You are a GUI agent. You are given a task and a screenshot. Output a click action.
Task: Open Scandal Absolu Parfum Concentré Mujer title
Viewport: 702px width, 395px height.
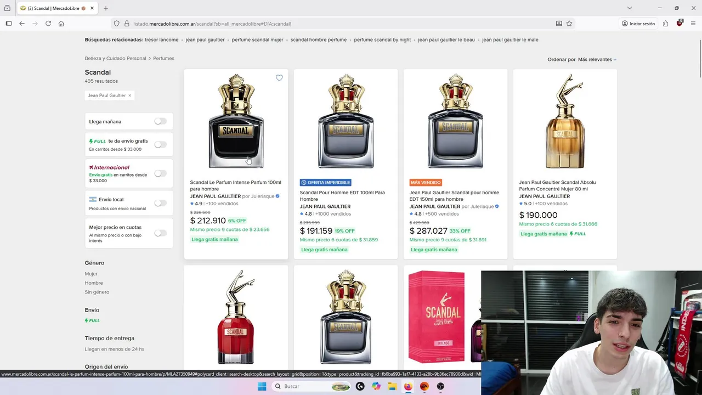click(557, 185)
